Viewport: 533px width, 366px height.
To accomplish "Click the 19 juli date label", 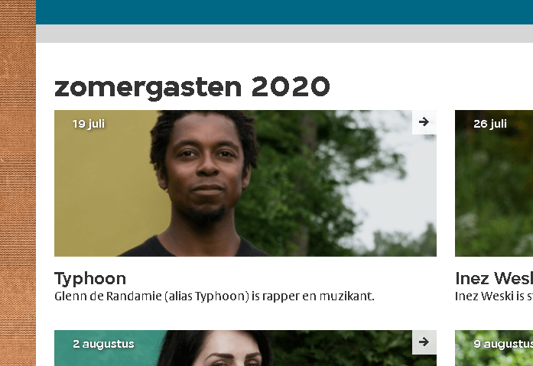I will pos(89,124).
